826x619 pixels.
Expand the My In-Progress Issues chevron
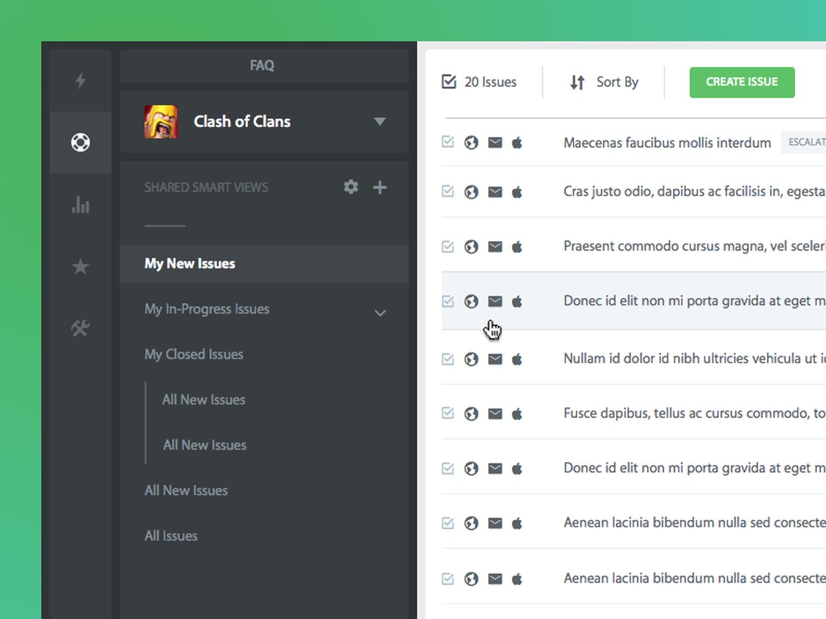click(380, 313)
